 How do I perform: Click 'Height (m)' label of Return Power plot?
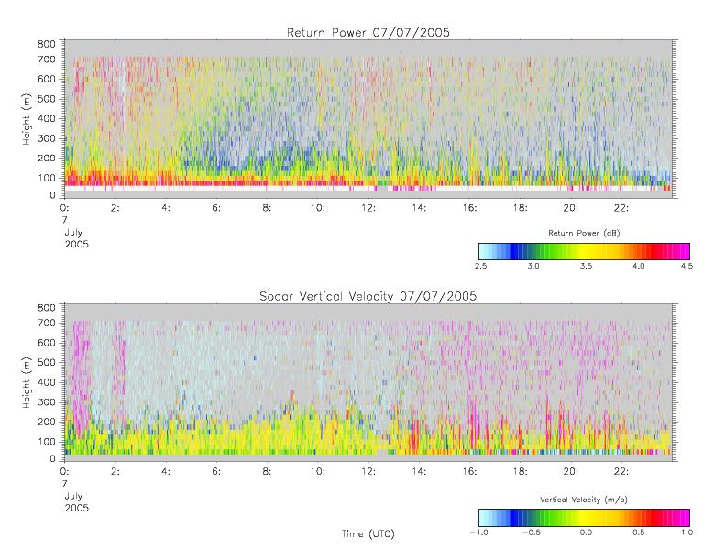[x=26, y=119]
